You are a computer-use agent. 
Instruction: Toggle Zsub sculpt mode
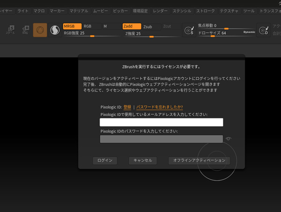coord(151,27)
